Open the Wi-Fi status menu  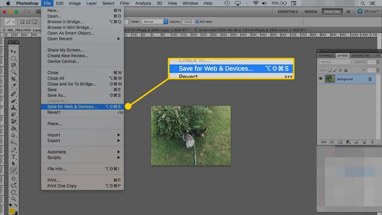tap(256, 3)
